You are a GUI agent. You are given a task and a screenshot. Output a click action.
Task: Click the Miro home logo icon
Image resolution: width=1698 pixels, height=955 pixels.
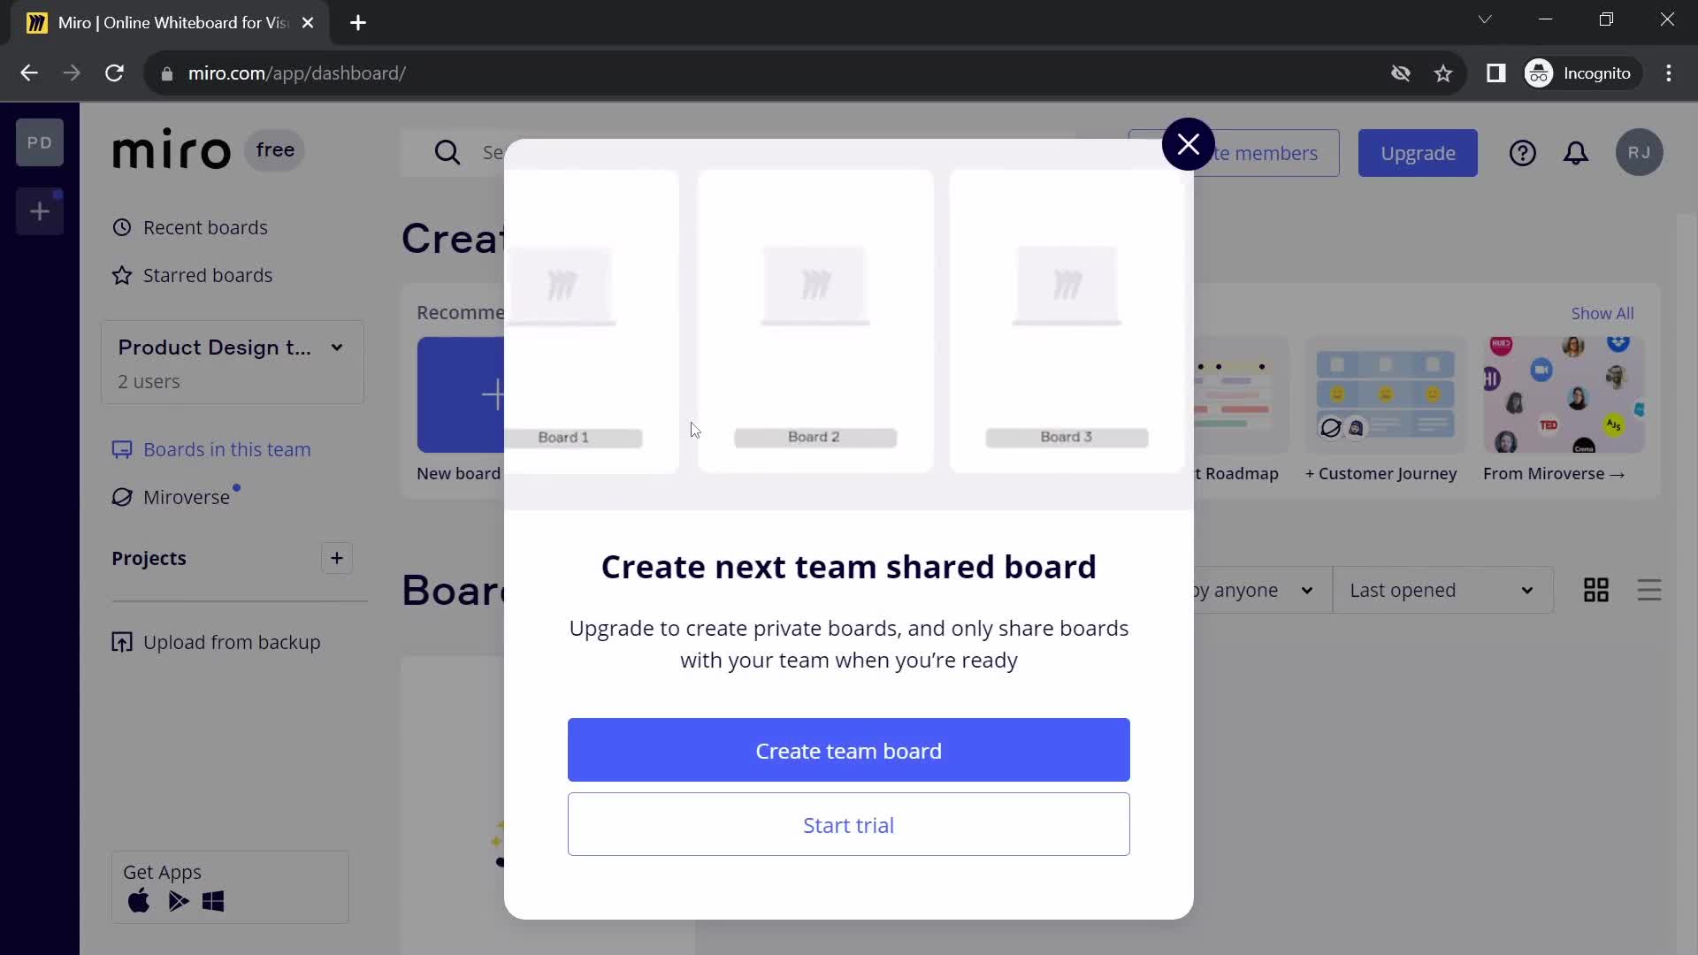pyautogui.click(x=171, y=151)
